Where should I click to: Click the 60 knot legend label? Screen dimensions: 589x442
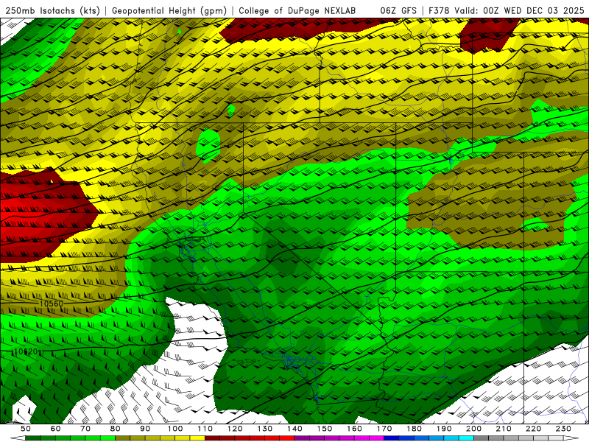56,429
